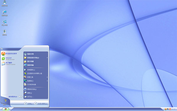Expand the 管理工具 administrative tools submenu
Image resolution: width=177 pixels, height=111 pixels.
click(36, 77)
